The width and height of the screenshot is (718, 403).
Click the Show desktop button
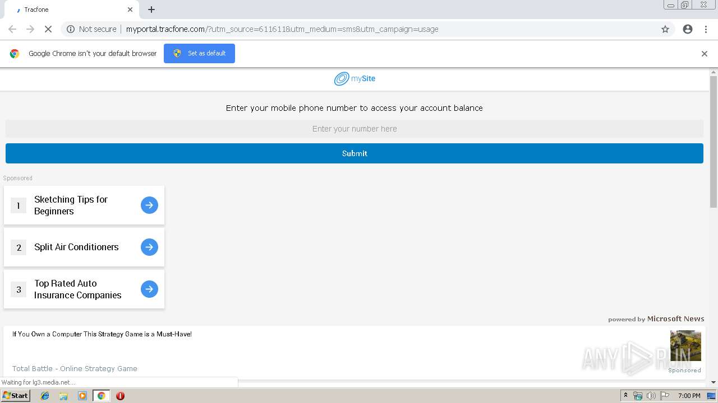coord(711,396)
